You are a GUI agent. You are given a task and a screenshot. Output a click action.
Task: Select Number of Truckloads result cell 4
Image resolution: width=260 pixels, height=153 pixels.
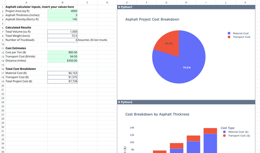point(63,40)
